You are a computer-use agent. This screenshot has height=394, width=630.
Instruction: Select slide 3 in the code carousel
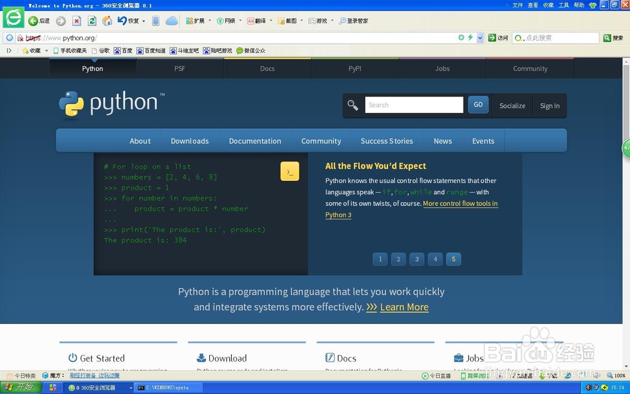(416, 259)
